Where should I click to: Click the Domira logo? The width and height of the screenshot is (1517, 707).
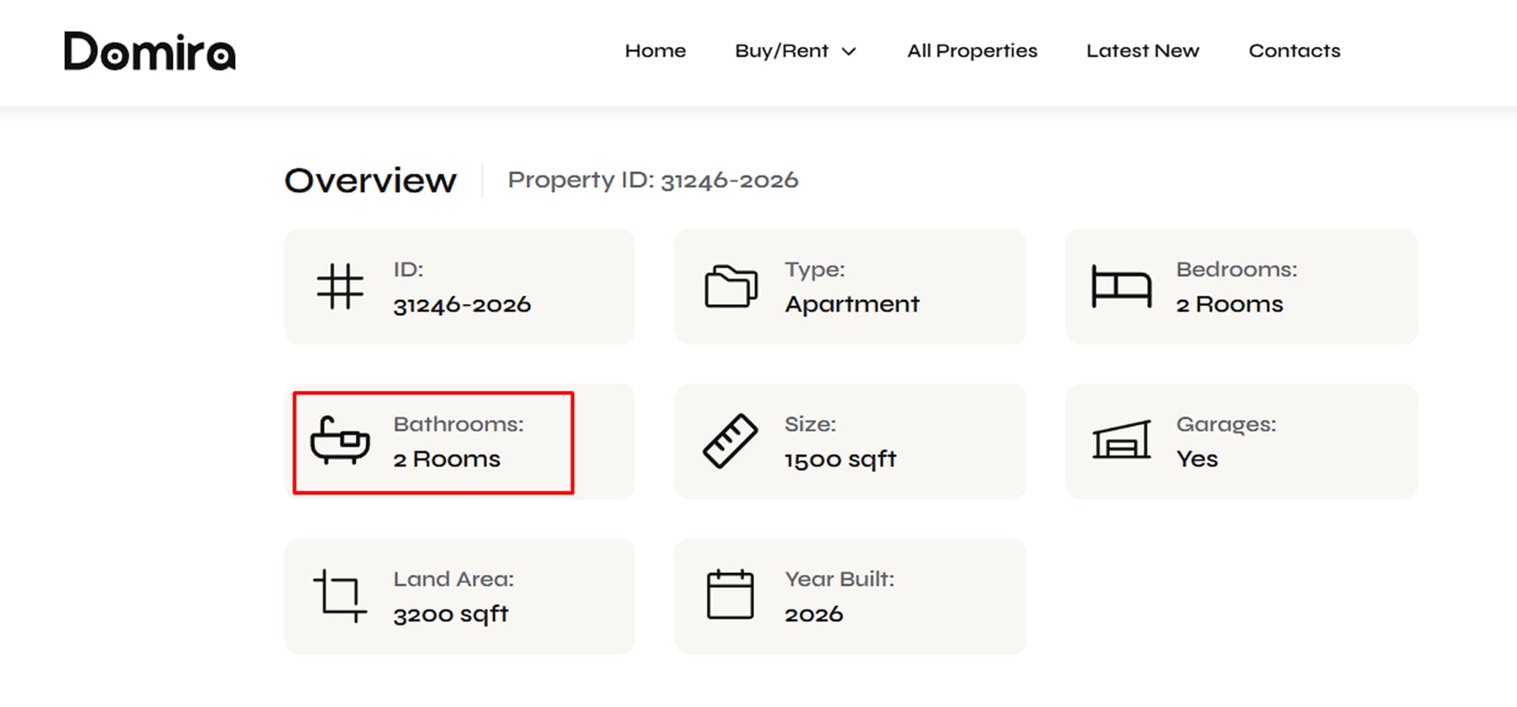coord(150,51)
